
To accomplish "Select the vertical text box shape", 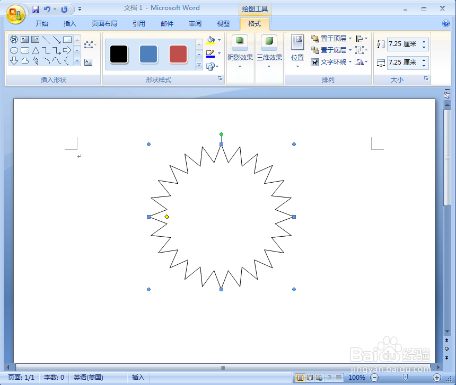I will tap(35, 39).
